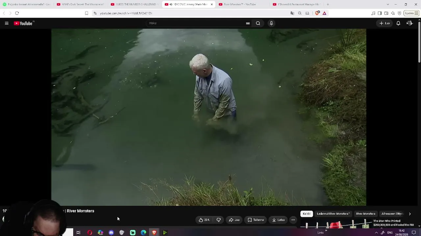Go to the YouTube home logo
421x236 pixels.
click(x=24, y=23)
